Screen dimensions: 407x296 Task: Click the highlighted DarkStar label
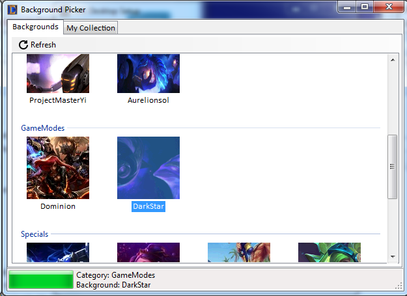pyautogui.click(x=148, y=206)
